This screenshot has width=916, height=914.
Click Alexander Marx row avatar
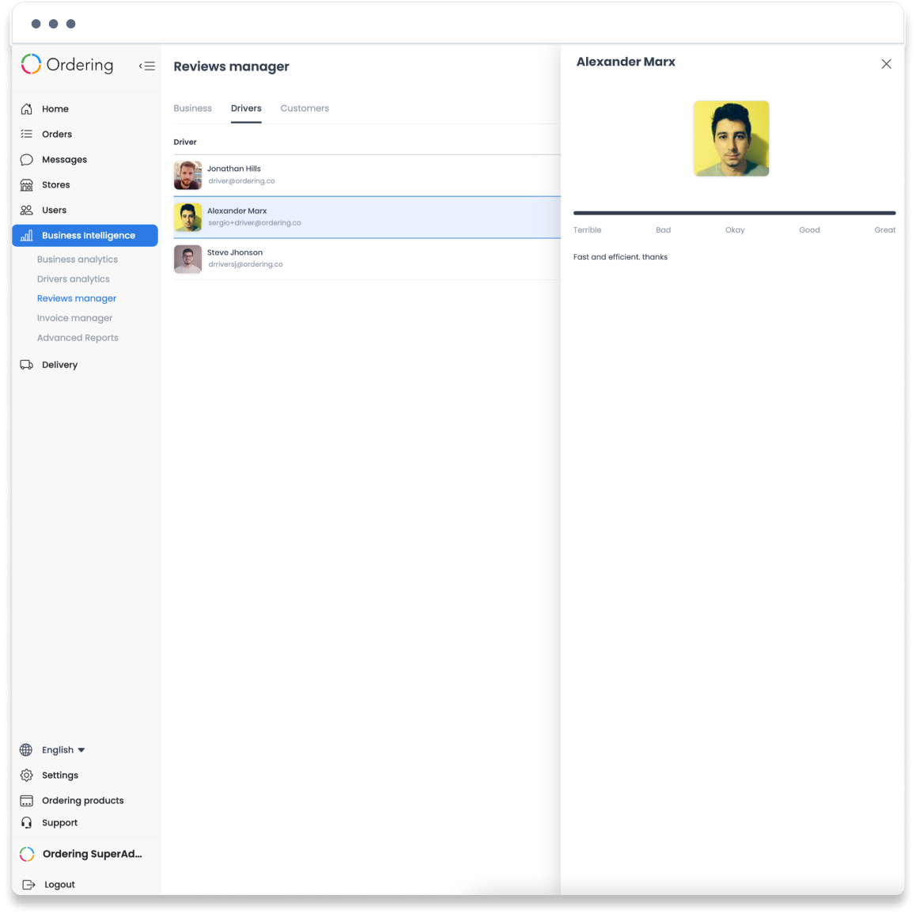point(187,217)
